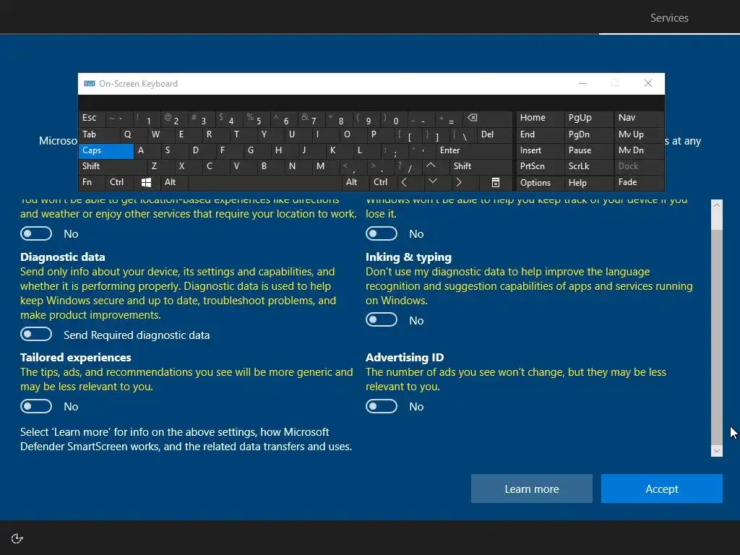Click the End key

541,134
